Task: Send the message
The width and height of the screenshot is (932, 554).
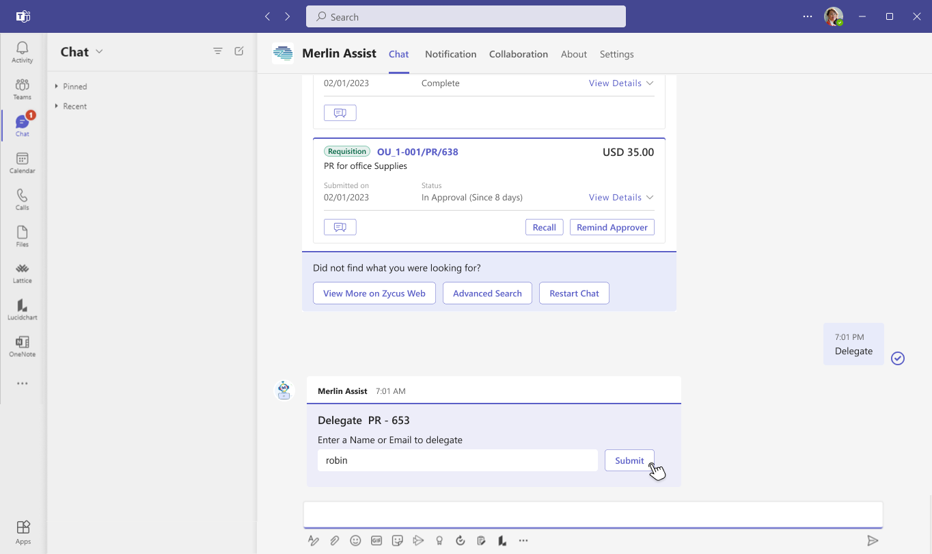Action: (x=873, y=540)
